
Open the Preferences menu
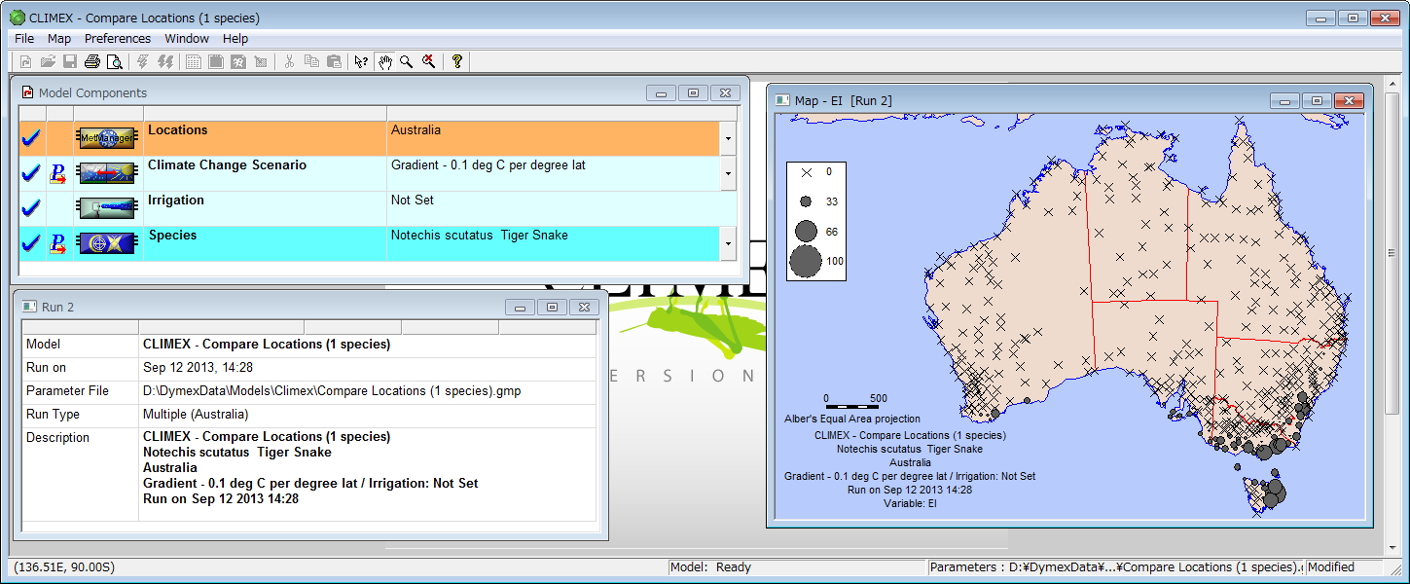118,39
